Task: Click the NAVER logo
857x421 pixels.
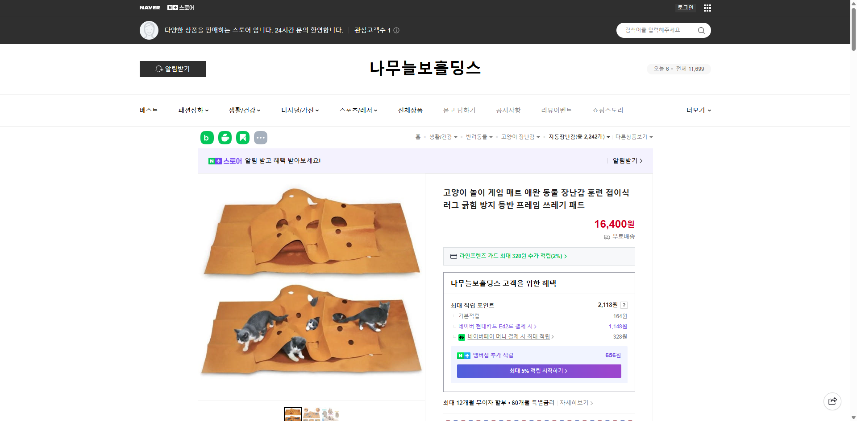Action: click(150, 8)
